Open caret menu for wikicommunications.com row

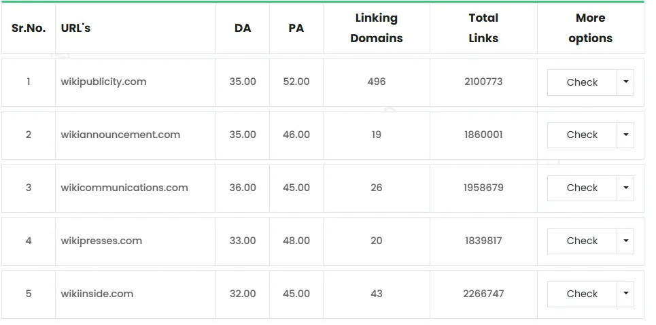pyautogui.click(x=625, y=188)
